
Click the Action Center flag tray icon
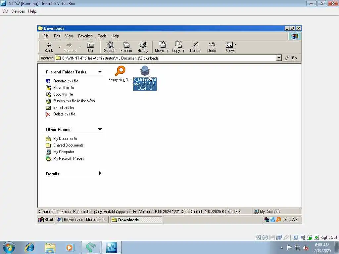click(289, 247)
